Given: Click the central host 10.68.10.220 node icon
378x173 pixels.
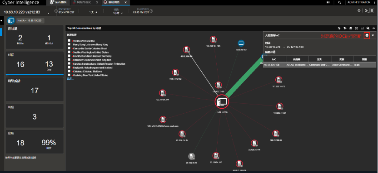Looking at the screenshot, I should (x=222, y=101).
